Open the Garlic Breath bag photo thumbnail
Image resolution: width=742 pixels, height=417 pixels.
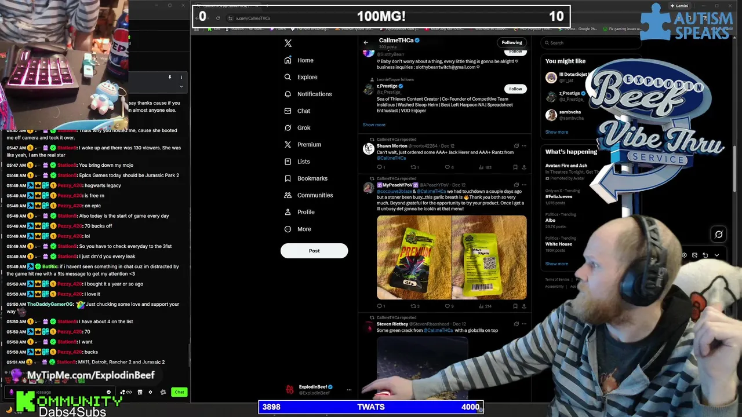click(489, 257)
